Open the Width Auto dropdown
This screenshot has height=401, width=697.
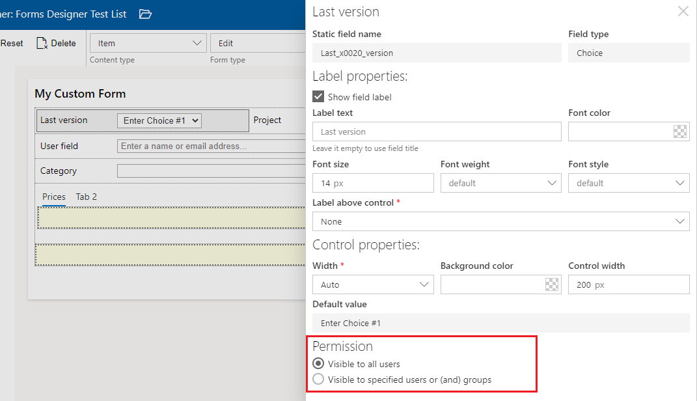pos(373,284)
